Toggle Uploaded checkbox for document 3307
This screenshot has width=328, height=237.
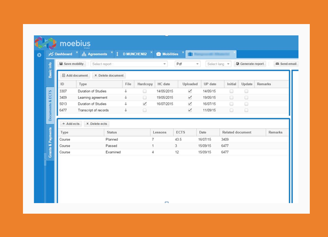pos(190,91)
